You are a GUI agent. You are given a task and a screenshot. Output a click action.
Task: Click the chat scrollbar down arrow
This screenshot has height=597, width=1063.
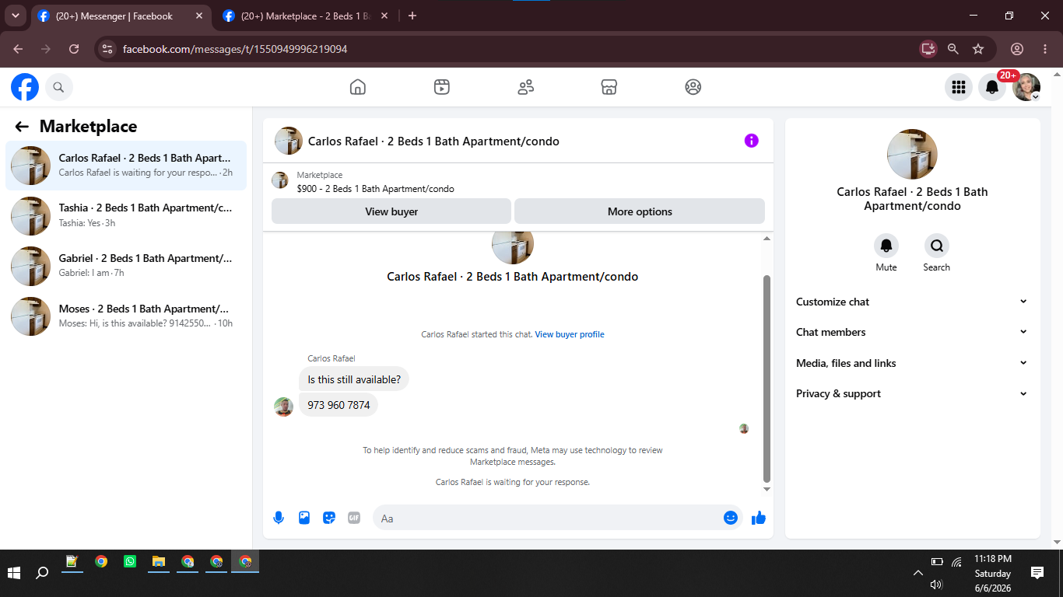point(767,489)
